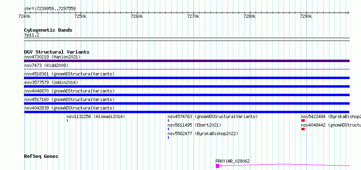Click the 7290k ruler label

[306, 16]
